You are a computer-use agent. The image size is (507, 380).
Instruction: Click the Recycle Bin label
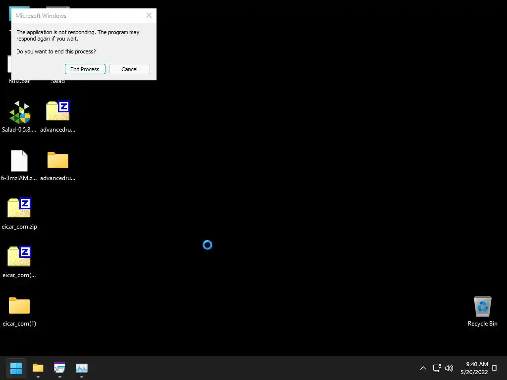(483, 324)
